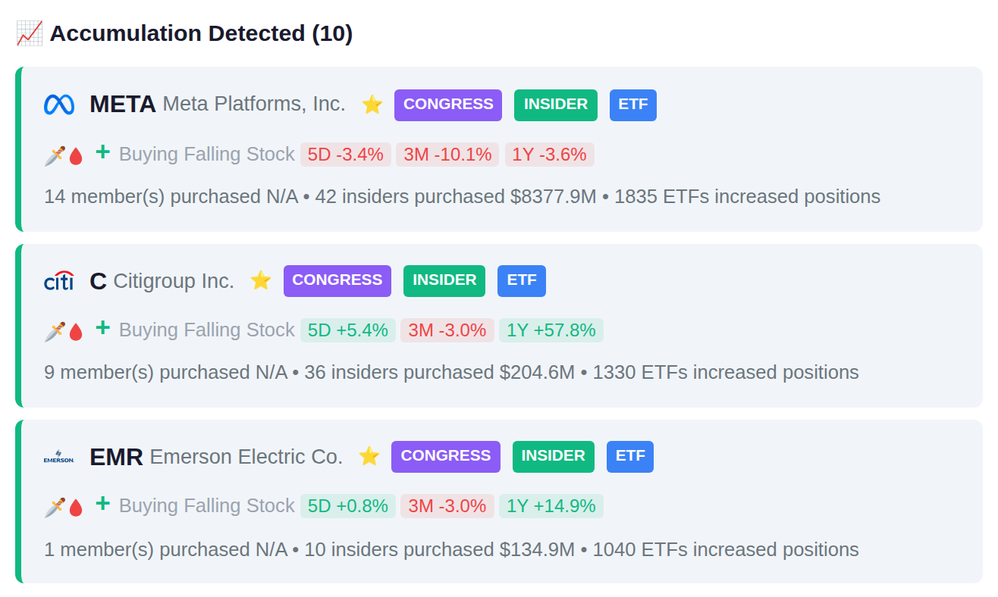Click the '9 member(s) purchased' summary line

point(451,373)
